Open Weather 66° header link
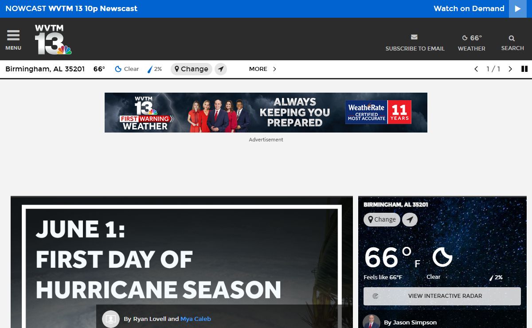Screen dimensions: 532x328 tap(471, 43)
